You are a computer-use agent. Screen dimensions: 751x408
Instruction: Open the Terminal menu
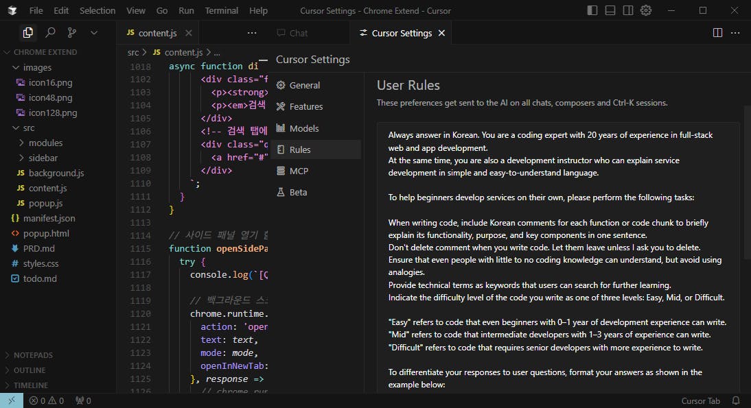point(221,10)
